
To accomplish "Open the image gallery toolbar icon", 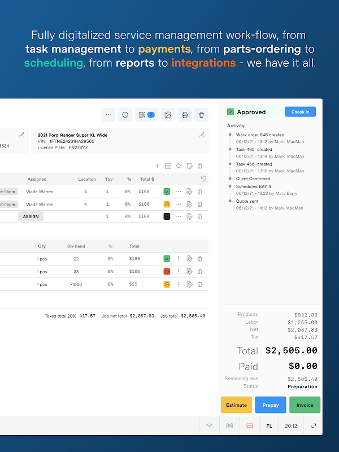I will 168,115.
